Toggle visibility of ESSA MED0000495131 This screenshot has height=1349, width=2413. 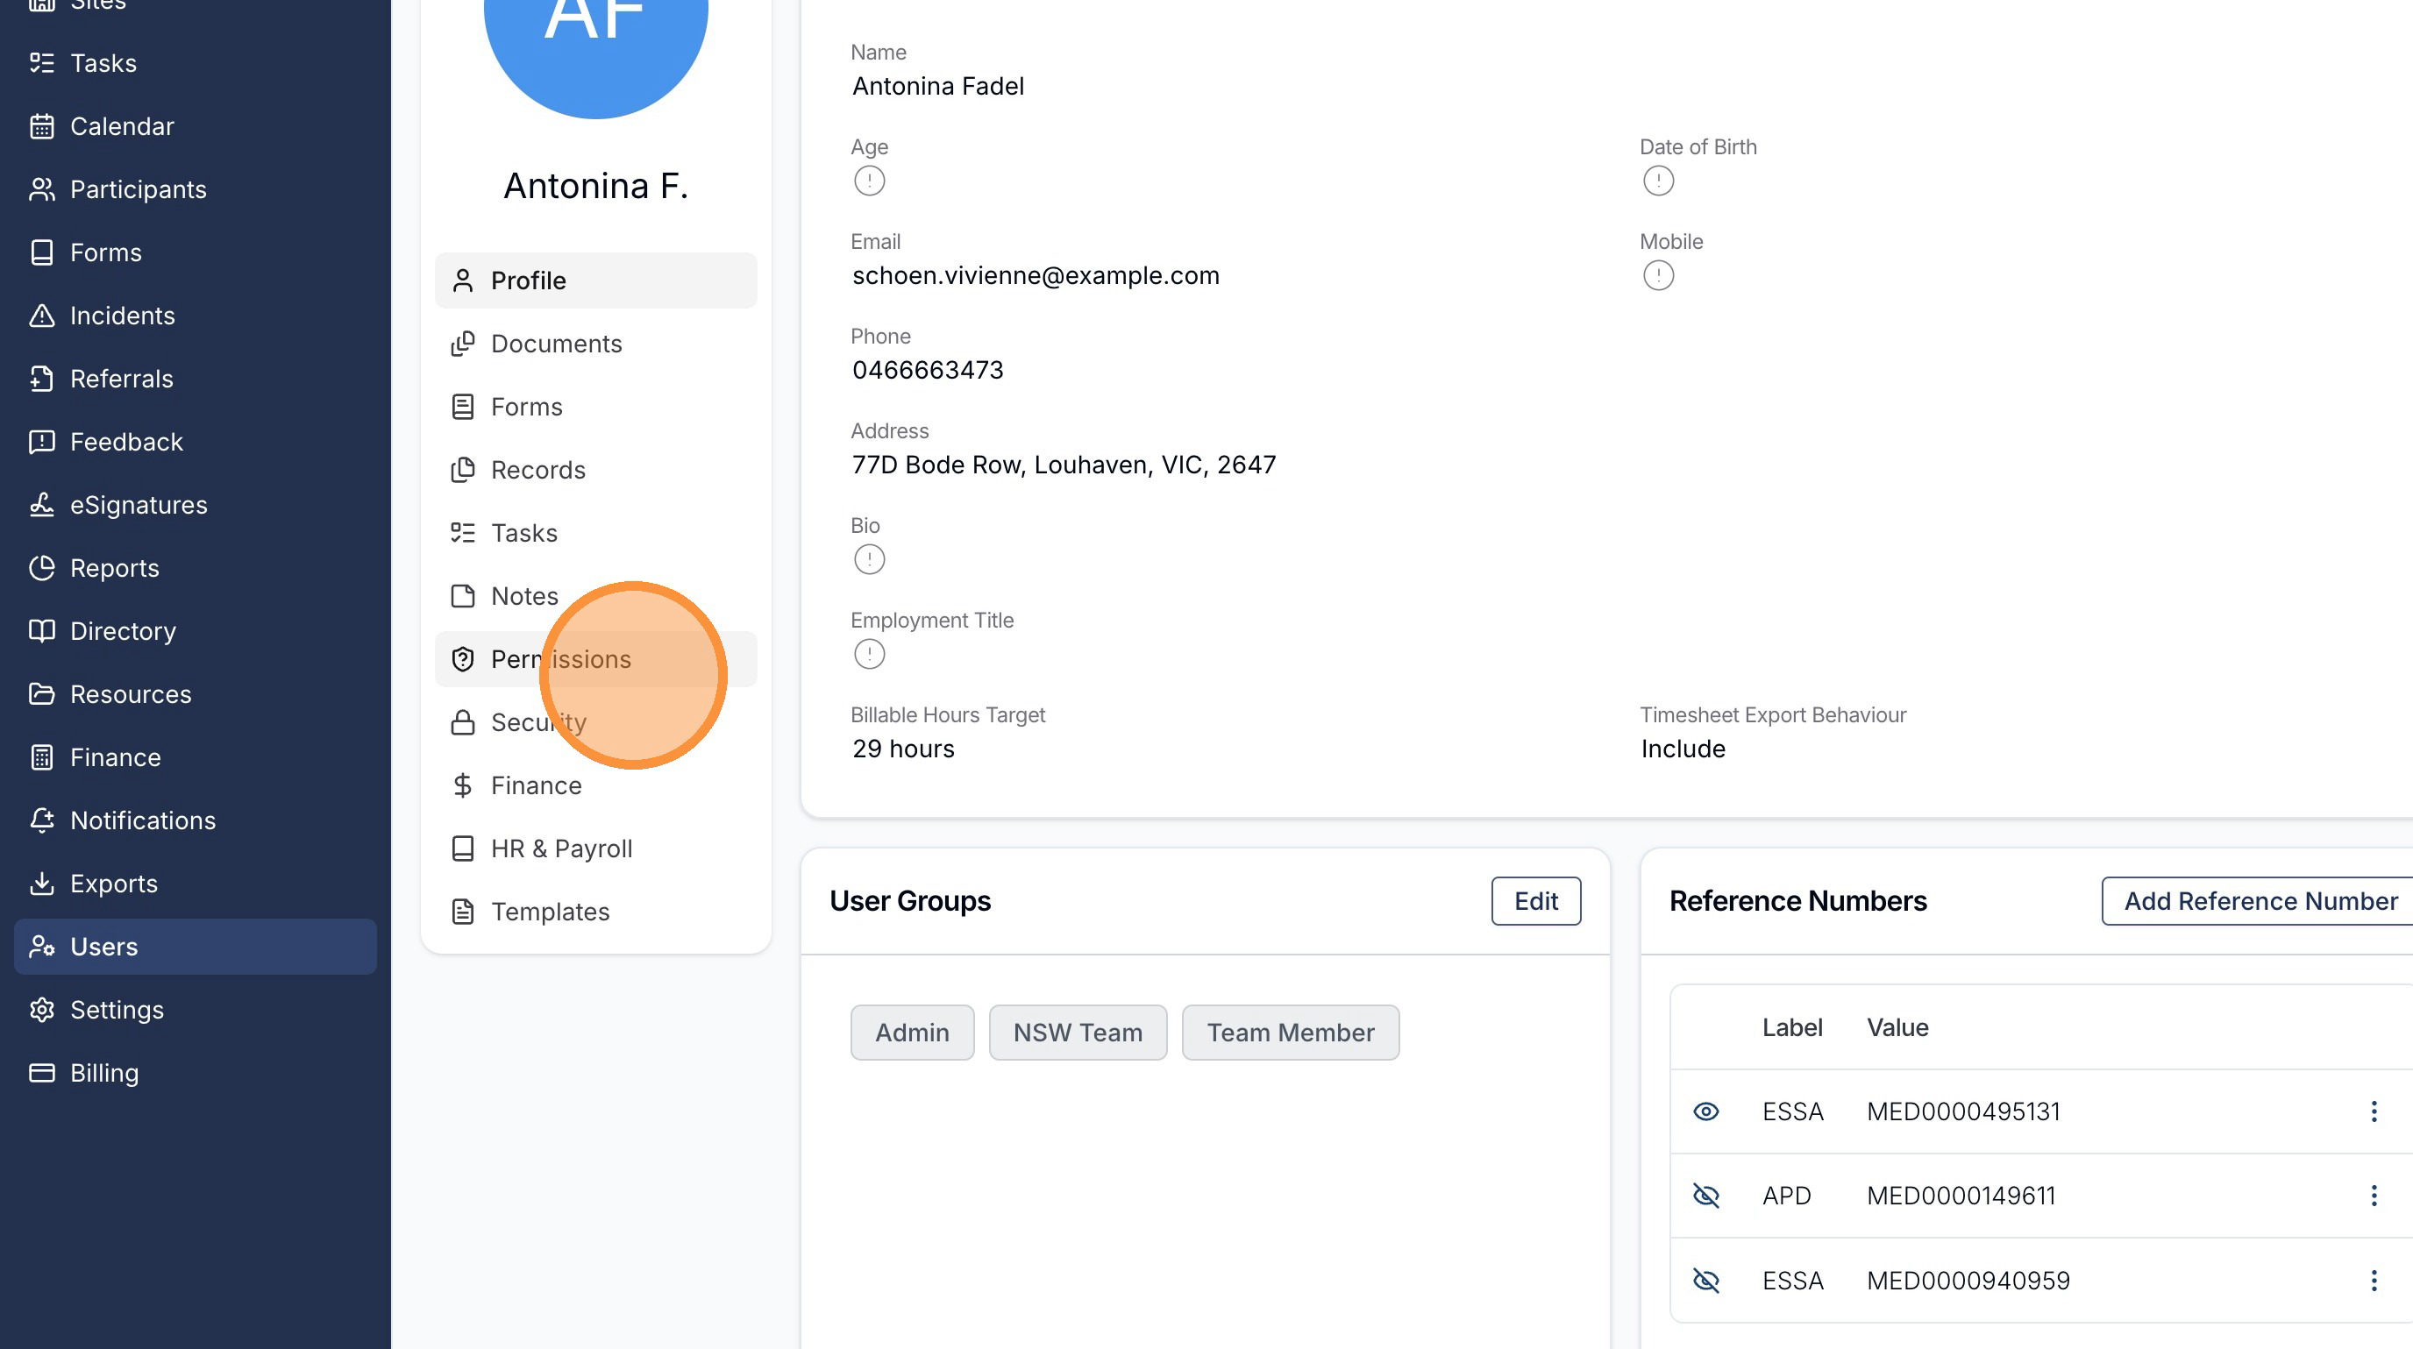tap(1706, 1111)
